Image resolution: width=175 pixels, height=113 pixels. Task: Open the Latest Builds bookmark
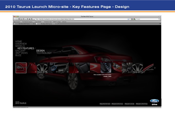pos(38,22)
